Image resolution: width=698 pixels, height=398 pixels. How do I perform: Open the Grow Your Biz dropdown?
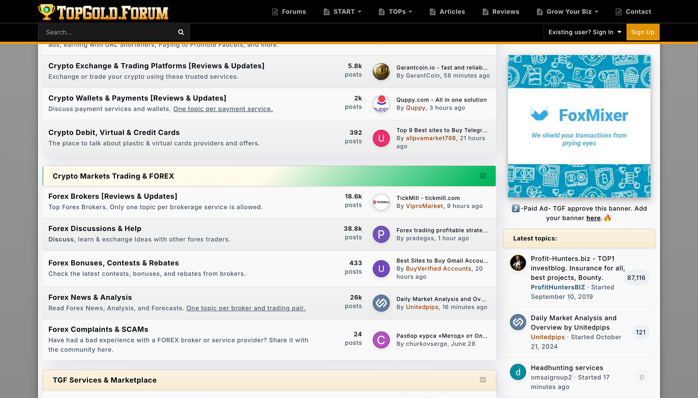tap(567, 12)
